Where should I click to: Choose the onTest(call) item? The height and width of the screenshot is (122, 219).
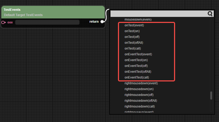click(x=133, y=48)
